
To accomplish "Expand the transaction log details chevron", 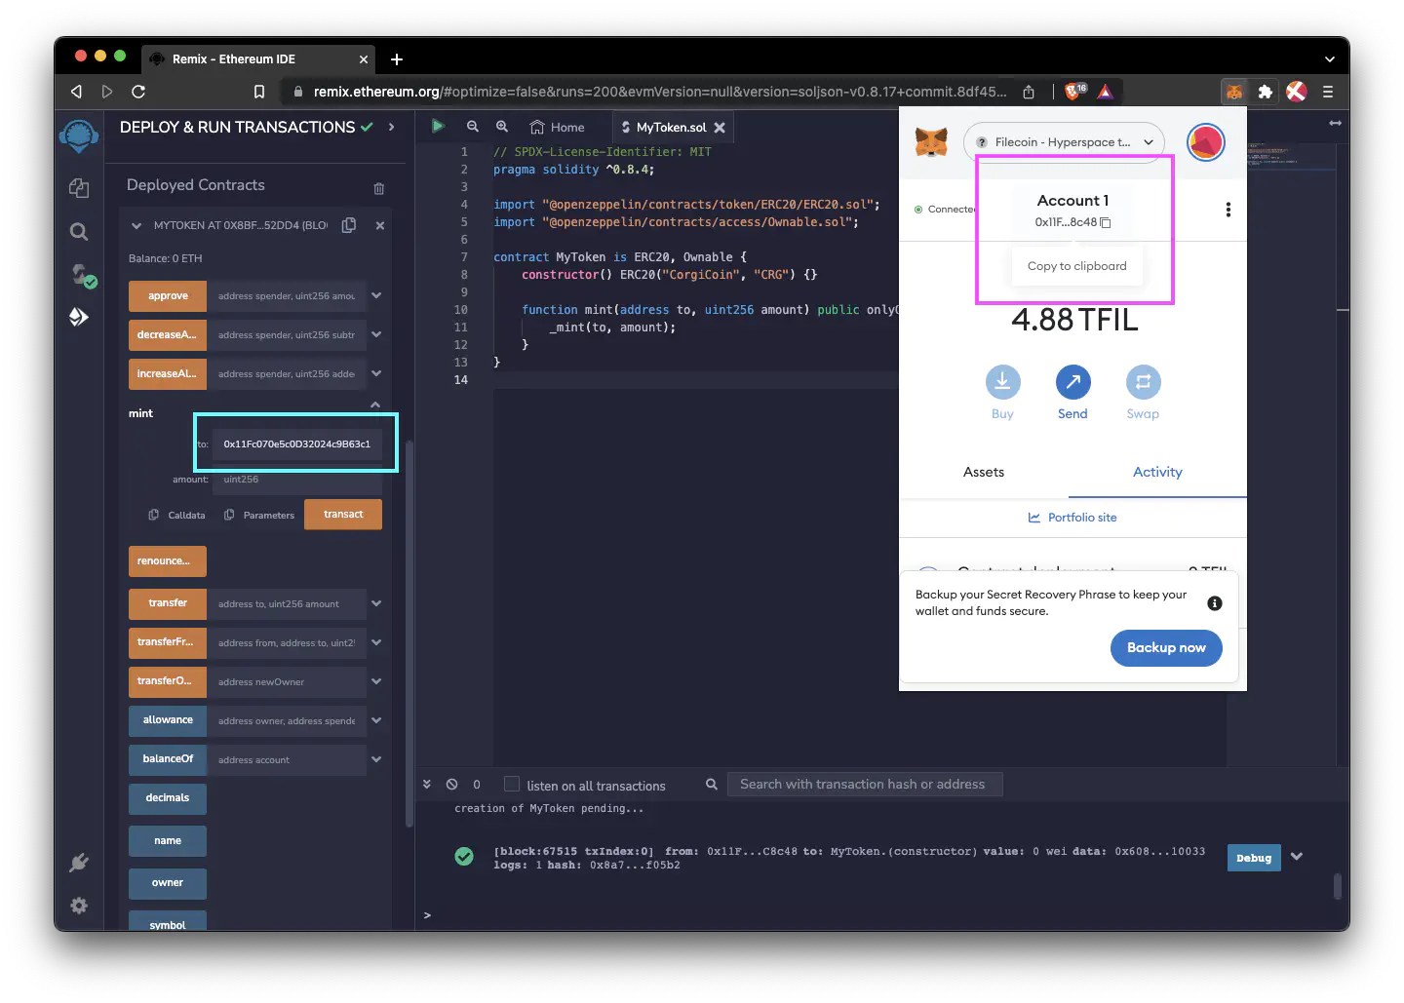I will (1297, 857).
